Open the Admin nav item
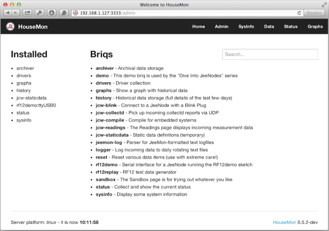Viewport: 329px width, 231px height. [221, 27]
